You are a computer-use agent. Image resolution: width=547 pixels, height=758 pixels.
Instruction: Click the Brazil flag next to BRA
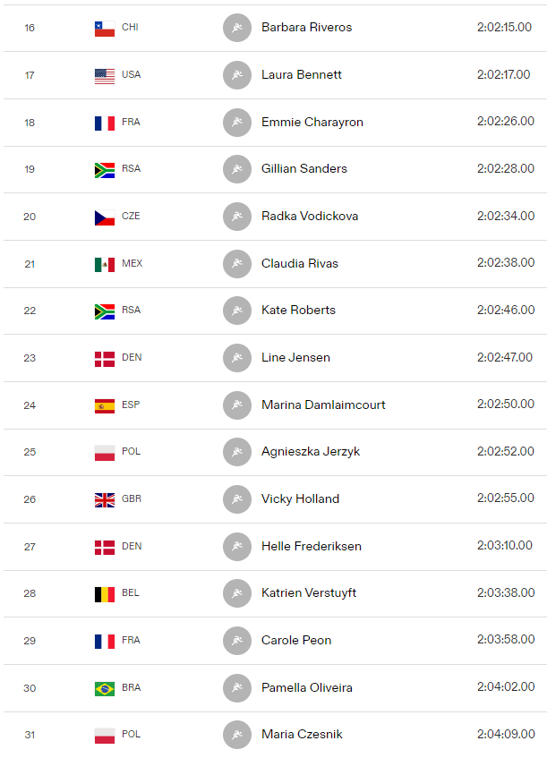tap(105, 688)
